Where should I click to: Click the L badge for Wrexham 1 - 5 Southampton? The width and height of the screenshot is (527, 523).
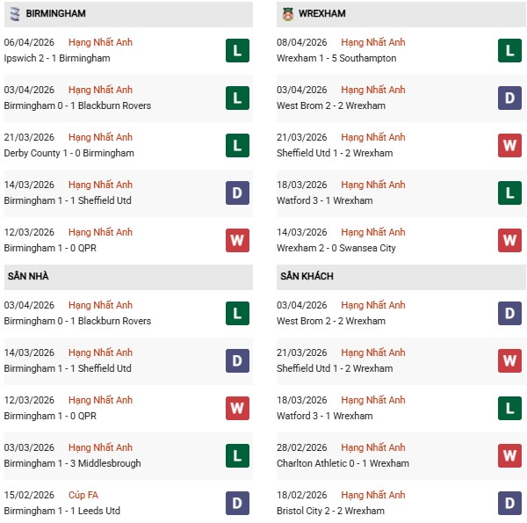tap(510, 50)
